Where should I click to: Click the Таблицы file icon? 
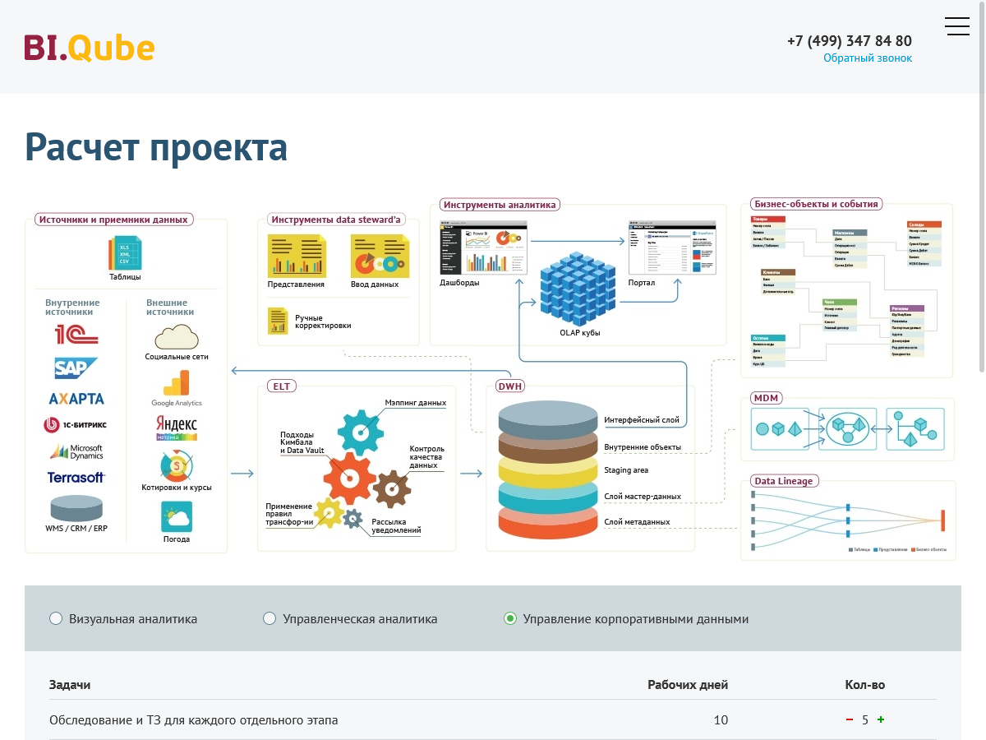125,252
